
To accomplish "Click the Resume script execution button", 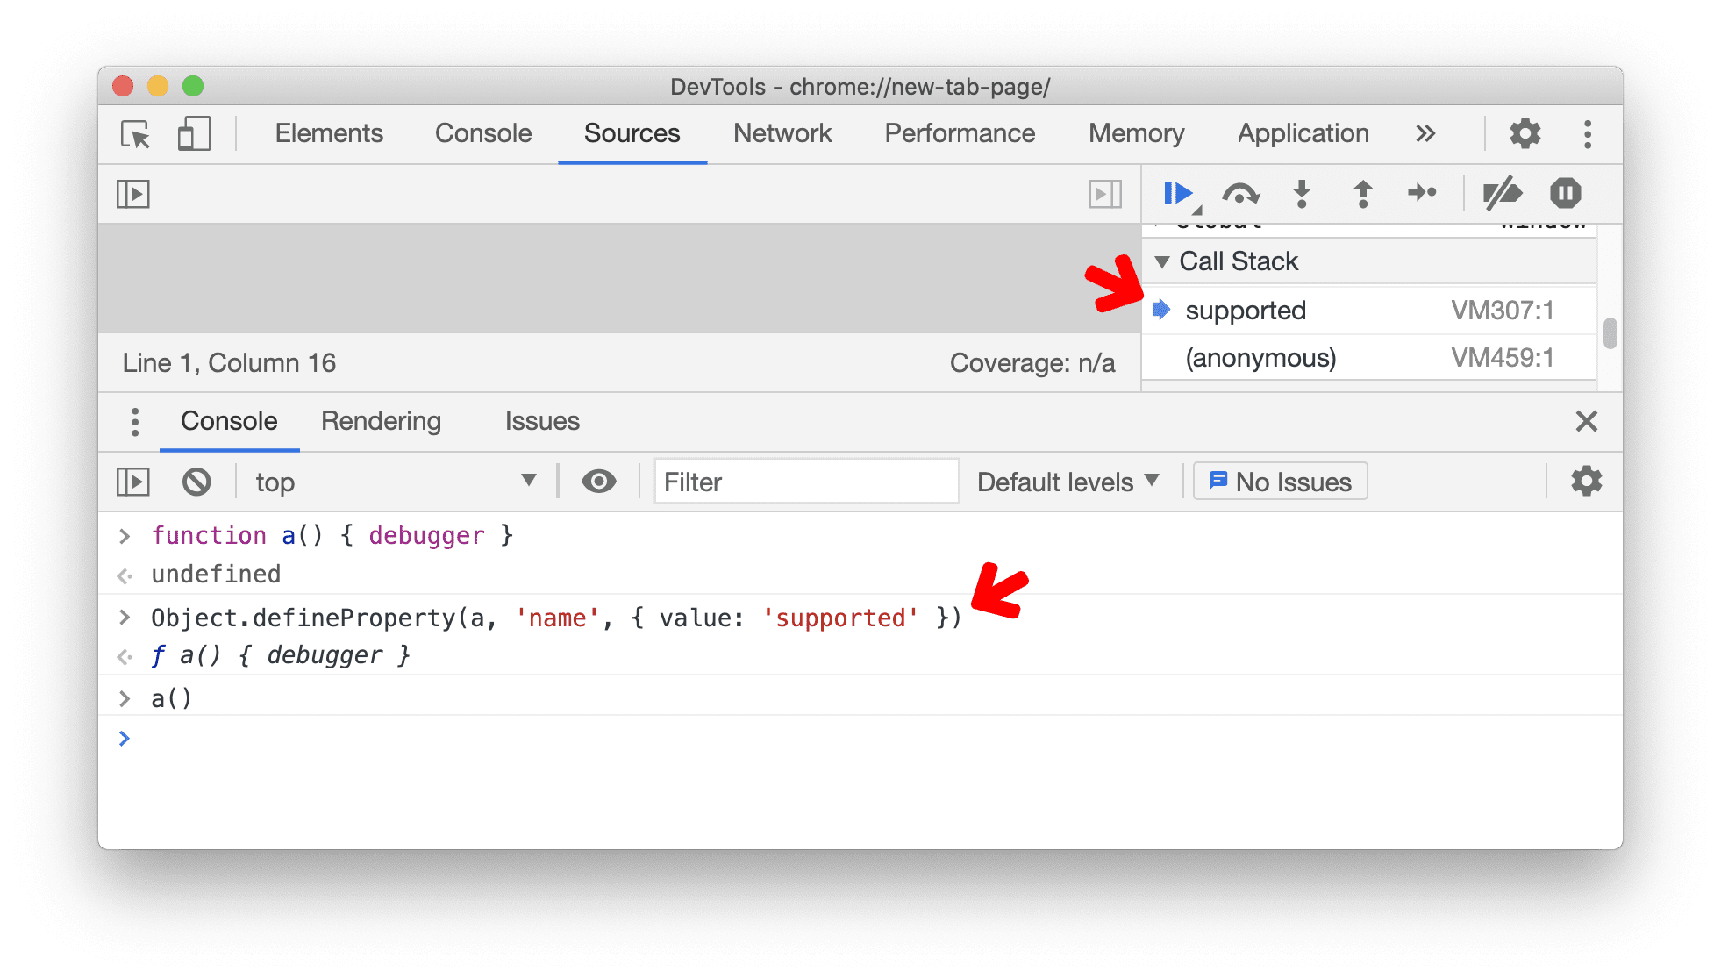I will [x=1180, y=193].
